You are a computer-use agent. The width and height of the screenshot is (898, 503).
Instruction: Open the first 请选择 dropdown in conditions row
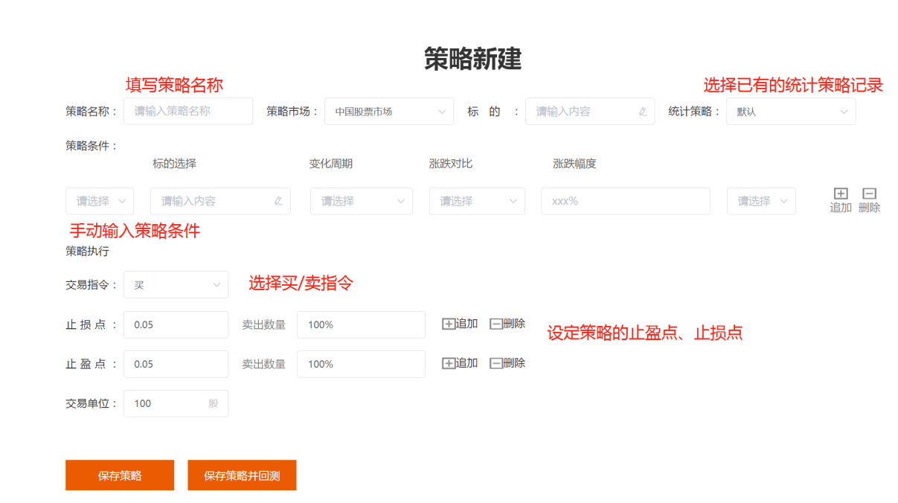[100, 201]
